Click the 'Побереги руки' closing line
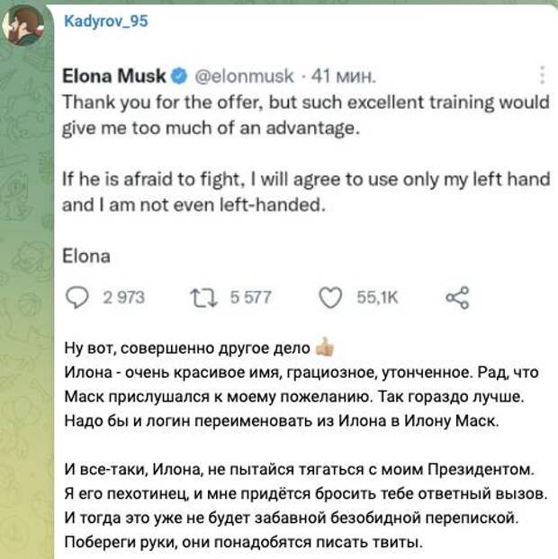 (x=244, y=542)
